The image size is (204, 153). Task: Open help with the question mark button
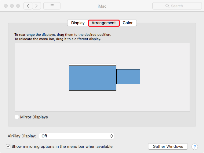(195, 147)
